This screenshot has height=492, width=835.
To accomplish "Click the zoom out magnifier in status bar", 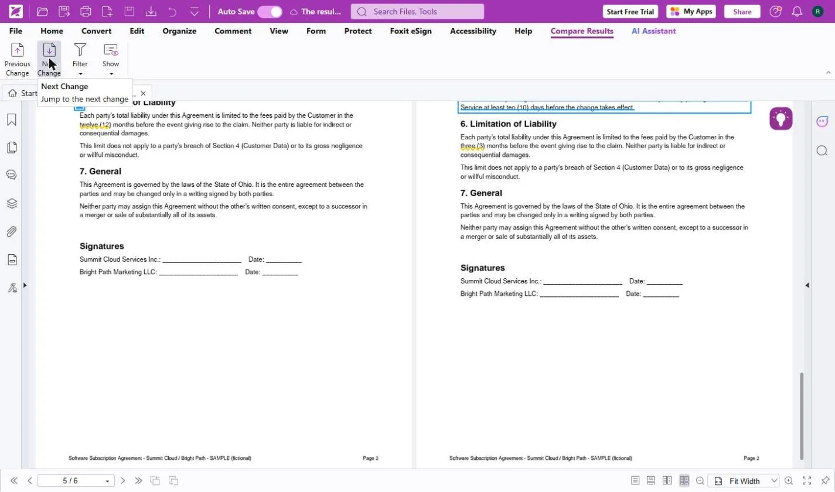I will (x=700, y=481).
